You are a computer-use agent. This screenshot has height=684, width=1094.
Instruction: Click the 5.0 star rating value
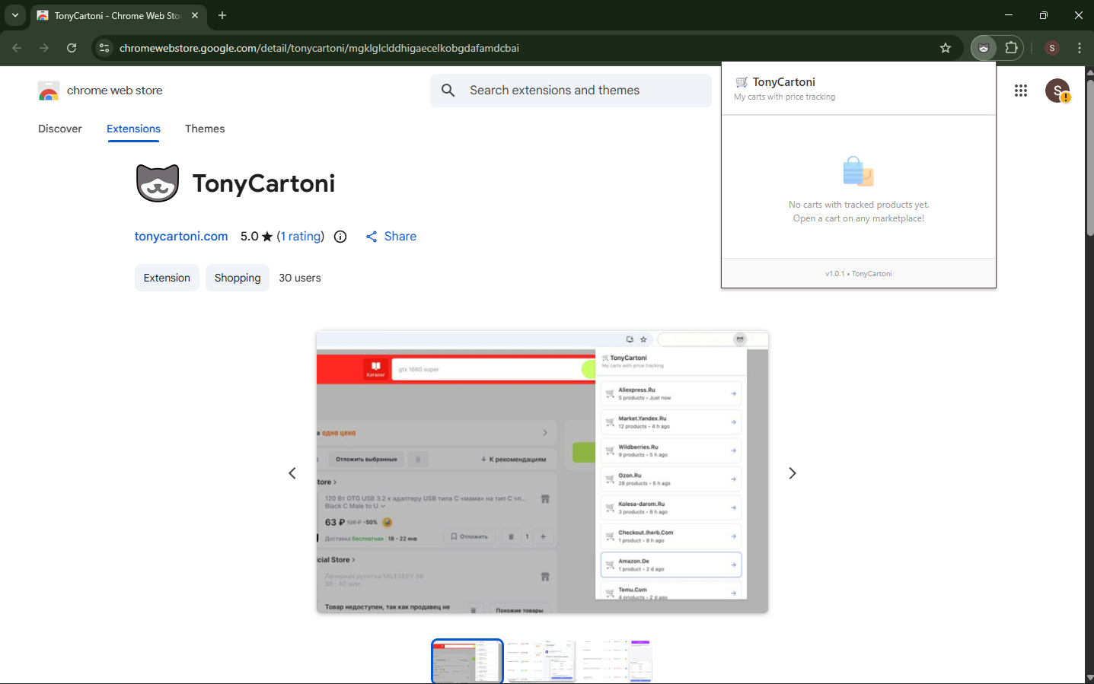[x=257, y=237]
